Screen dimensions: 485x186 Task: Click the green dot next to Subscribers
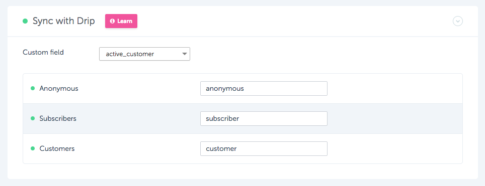[33, 118]
